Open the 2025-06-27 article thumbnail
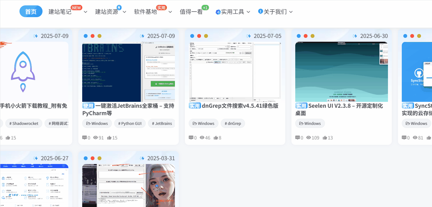Viewport: 432px width, 207px height. pos(34,186)
